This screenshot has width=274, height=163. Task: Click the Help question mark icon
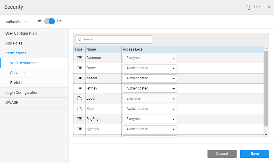[249, 7]
